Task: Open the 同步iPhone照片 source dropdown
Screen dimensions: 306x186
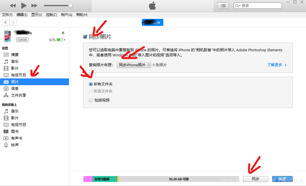Action: click(x=134, y=65)
